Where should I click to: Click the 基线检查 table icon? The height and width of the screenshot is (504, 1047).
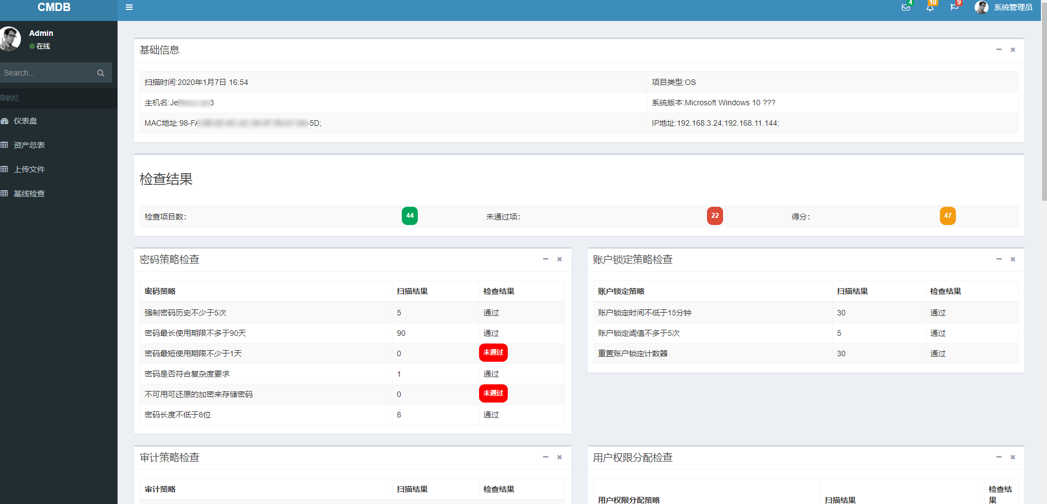[4, 194]
